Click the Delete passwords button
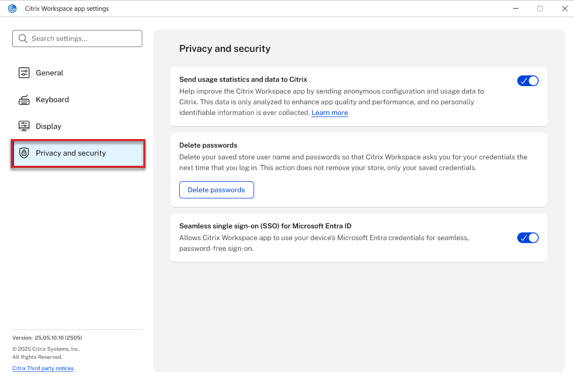Screen dimensions: 574x384 click(x=216, y=190)
